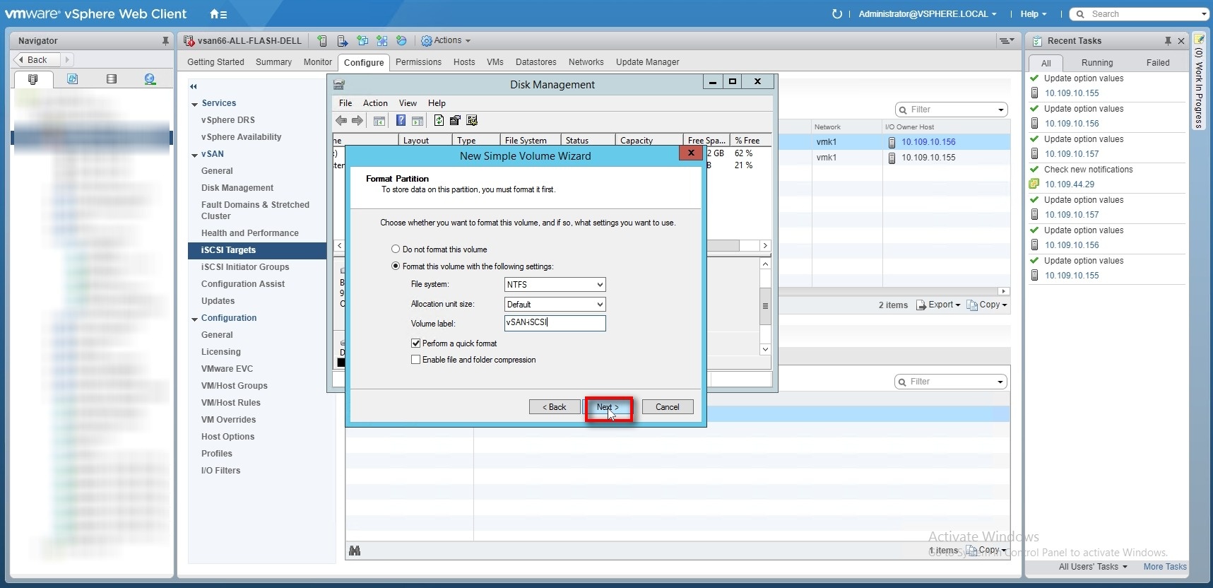Screen dimensions: 1213x588
Task: Click the Volume label text field
Action: [555, 323]
